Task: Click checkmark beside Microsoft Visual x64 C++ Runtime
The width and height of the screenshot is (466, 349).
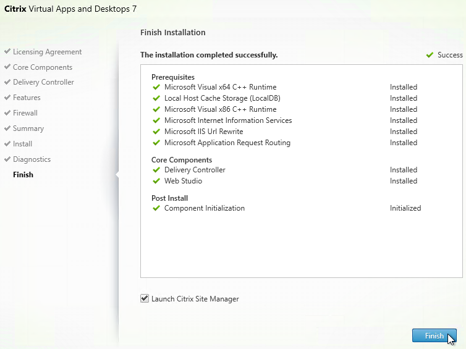Action: pos(156,87)
